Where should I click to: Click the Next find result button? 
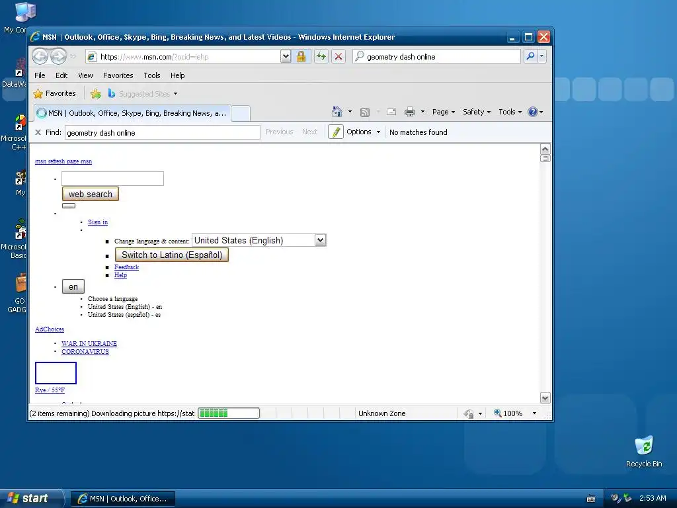309,132
